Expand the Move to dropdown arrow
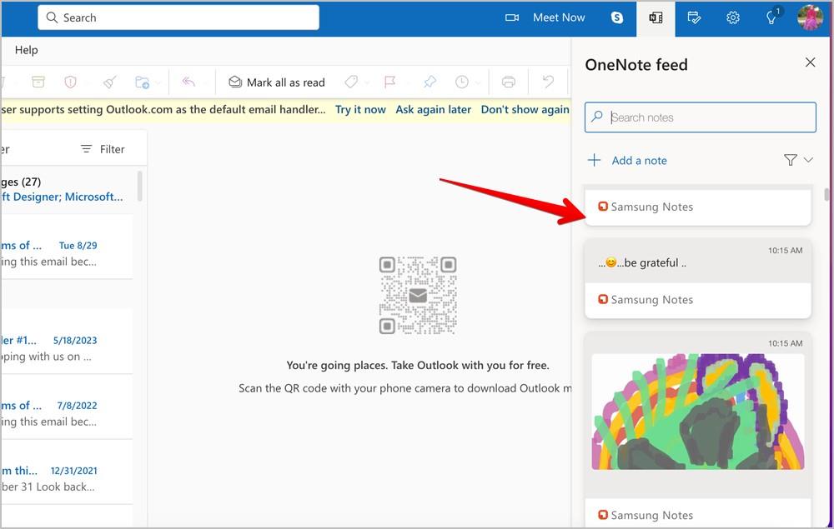 tap(158, 82)
